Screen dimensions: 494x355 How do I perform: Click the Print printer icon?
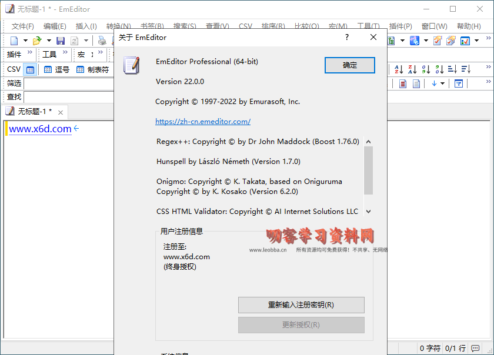point(102,41)
